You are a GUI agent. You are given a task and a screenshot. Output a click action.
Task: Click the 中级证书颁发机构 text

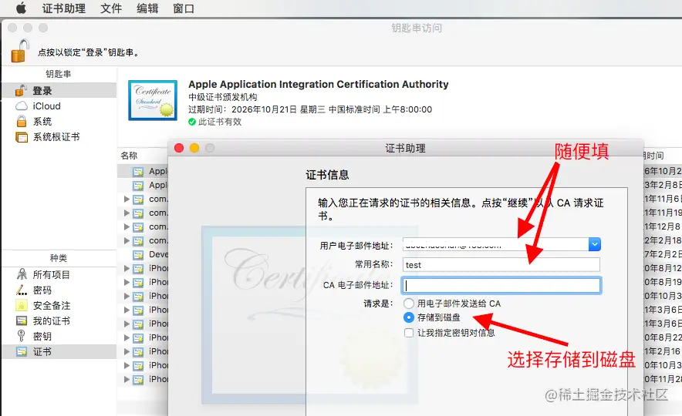click(223, 97)
